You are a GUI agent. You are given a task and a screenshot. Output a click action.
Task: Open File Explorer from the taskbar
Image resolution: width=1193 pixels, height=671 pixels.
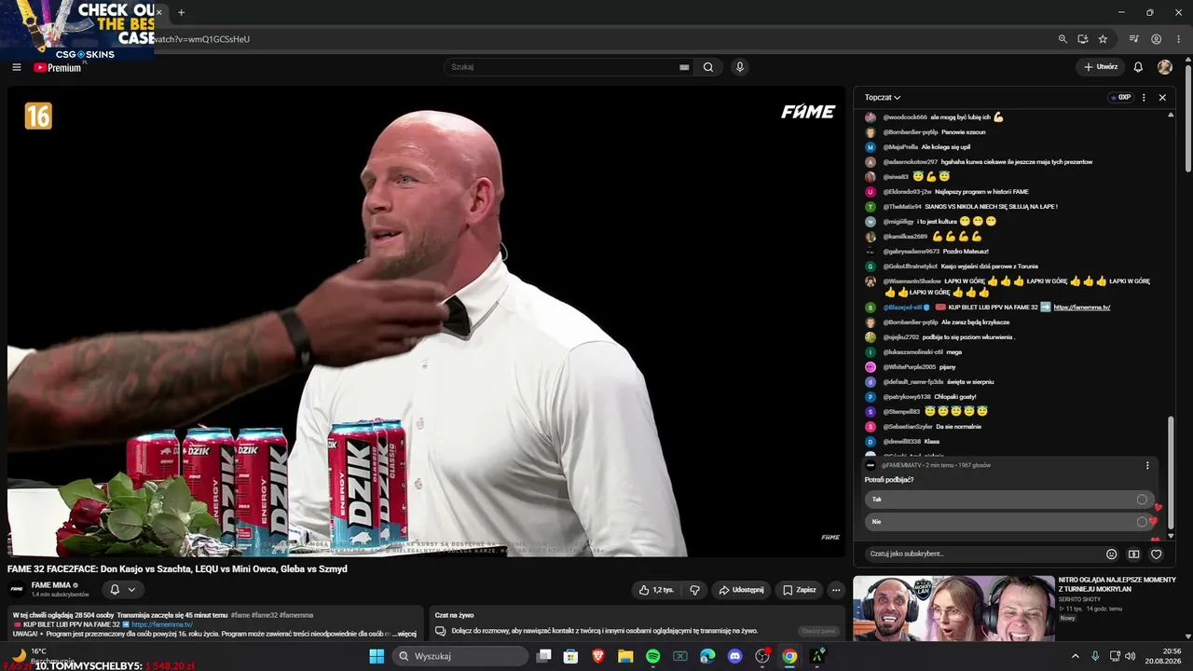(x=625, y=656)
